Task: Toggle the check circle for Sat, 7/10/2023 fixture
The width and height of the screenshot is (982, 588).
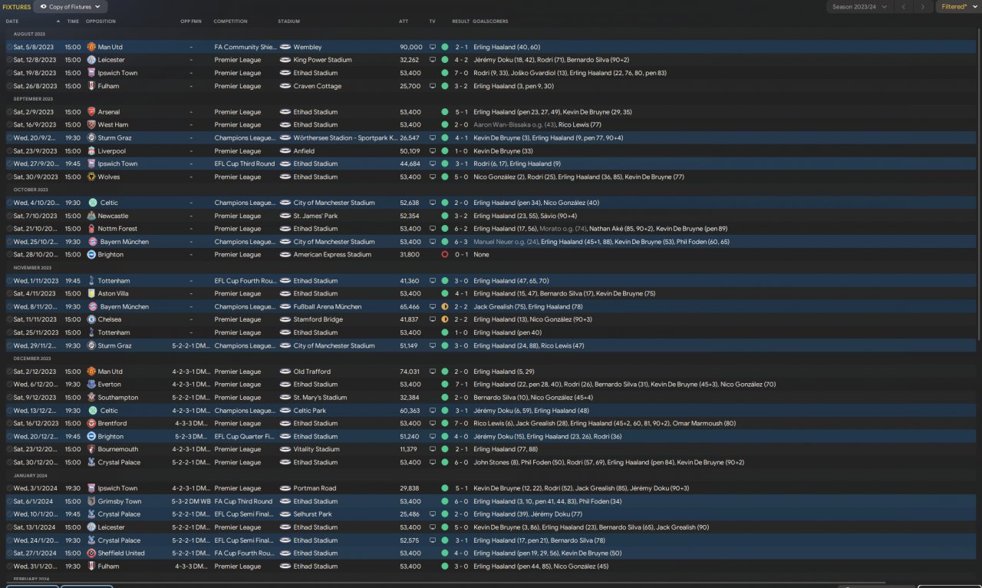Action: (x=9, y=216)
